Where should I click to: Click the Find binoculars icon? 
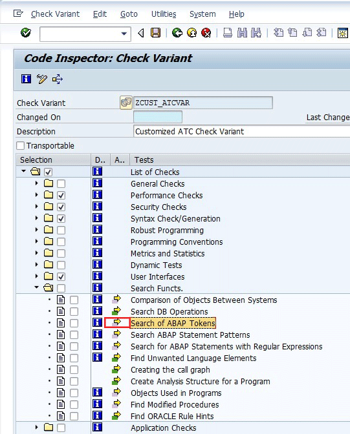click(242, 33)
